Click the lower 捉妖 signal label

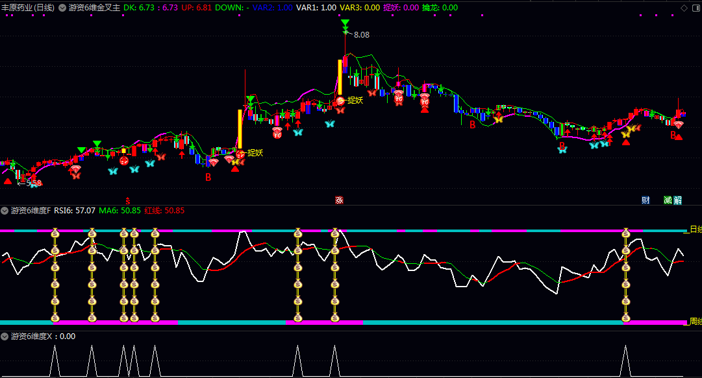coord(255,153)
